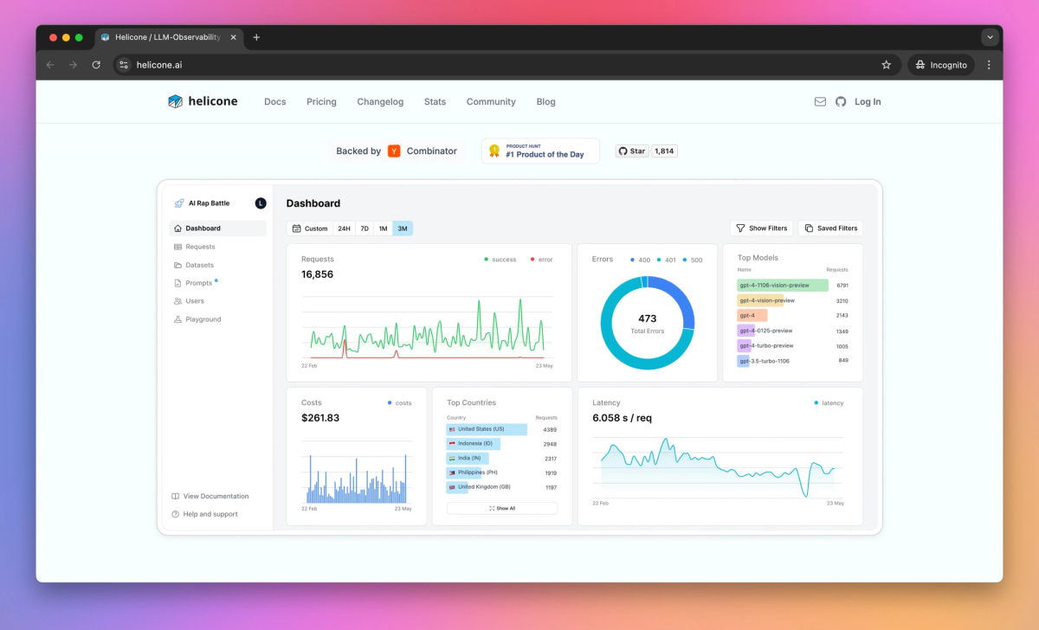This screenshot has height=630, width=1039.
Task: Open a new browser tab with plus icon
Action: [x=256, y=37]
